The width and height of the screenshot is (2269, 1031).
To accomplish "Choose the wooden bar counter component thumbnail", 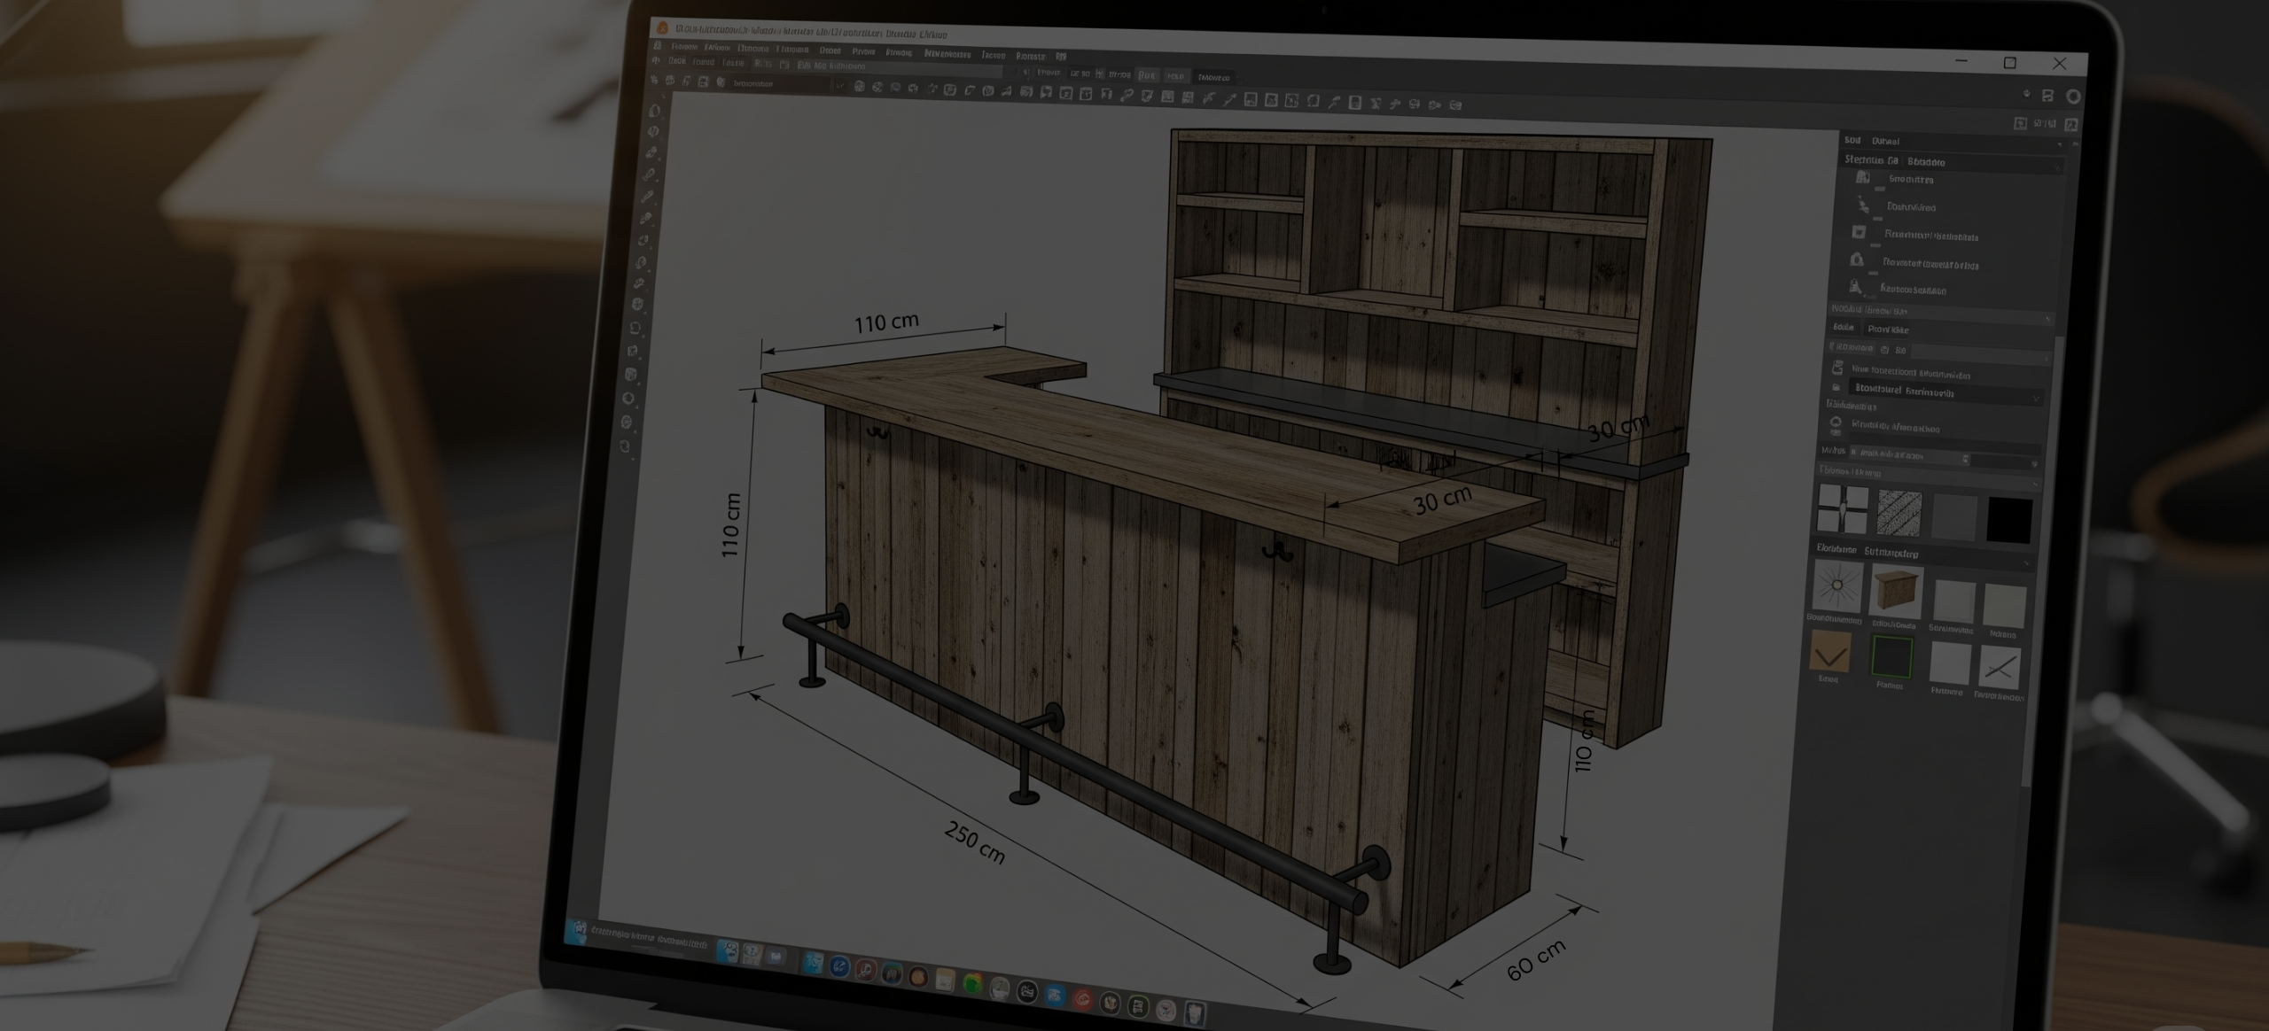I will pos(1895,590).
